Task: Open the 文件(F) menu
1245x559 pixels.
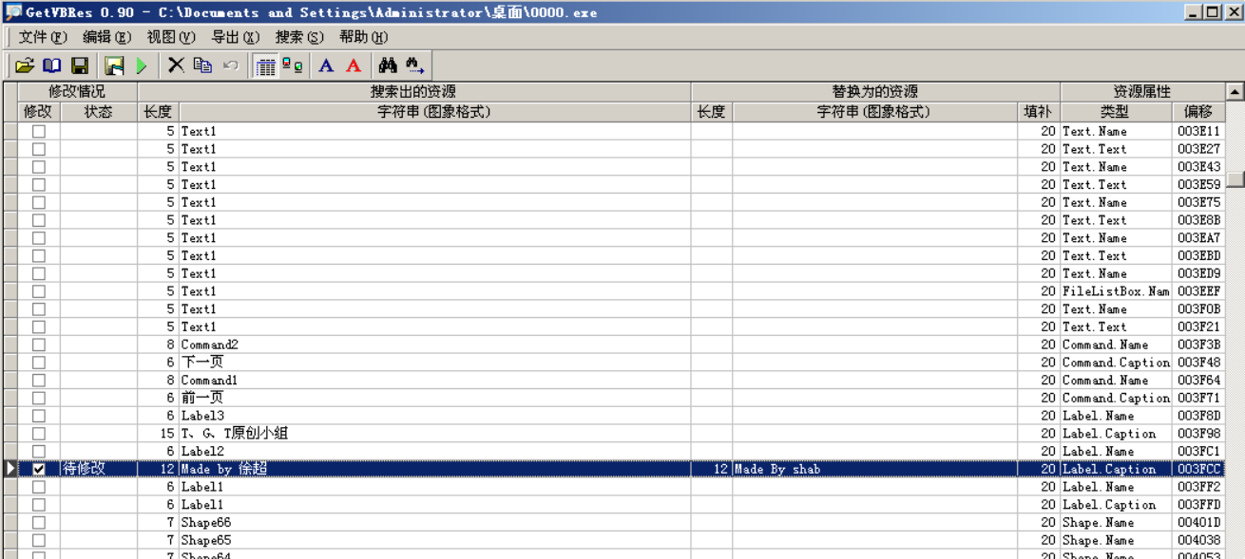Action: tap(43, 37)
